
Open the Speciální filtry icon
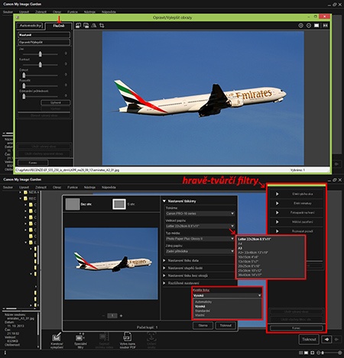coord(80,340)
